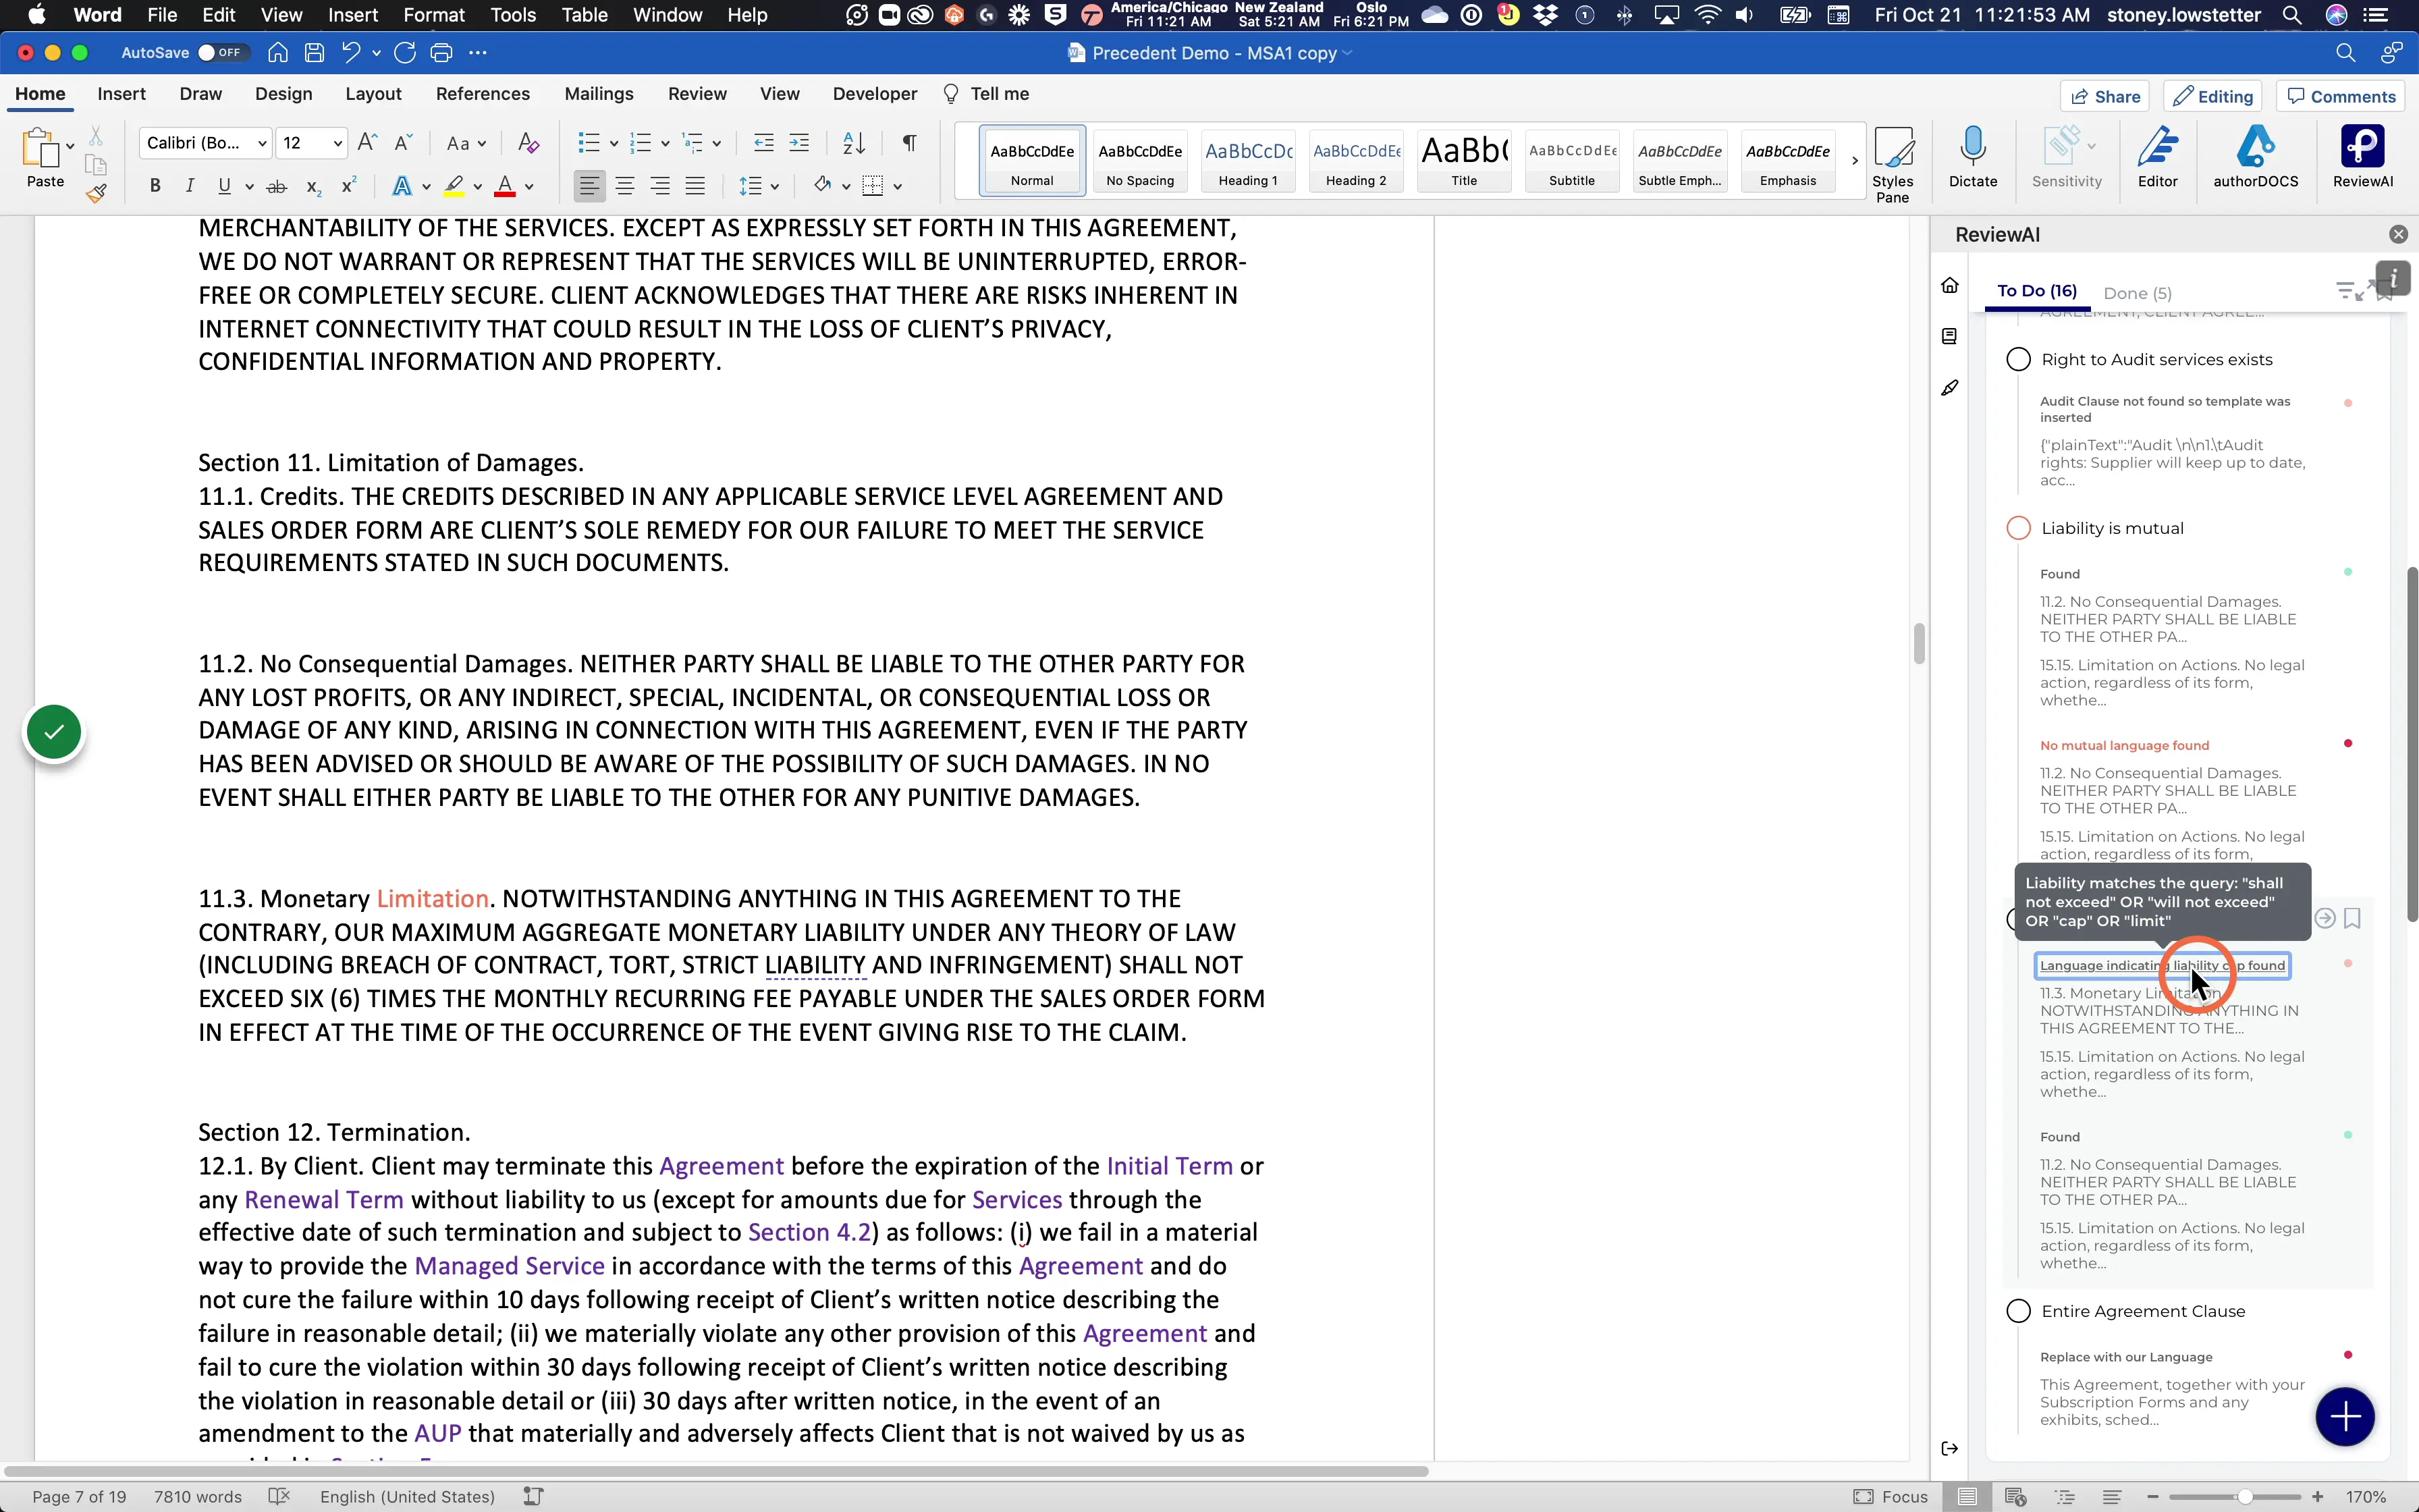
Task: Toggle Print Layout view in status bar
Action: point(1966,1497)
